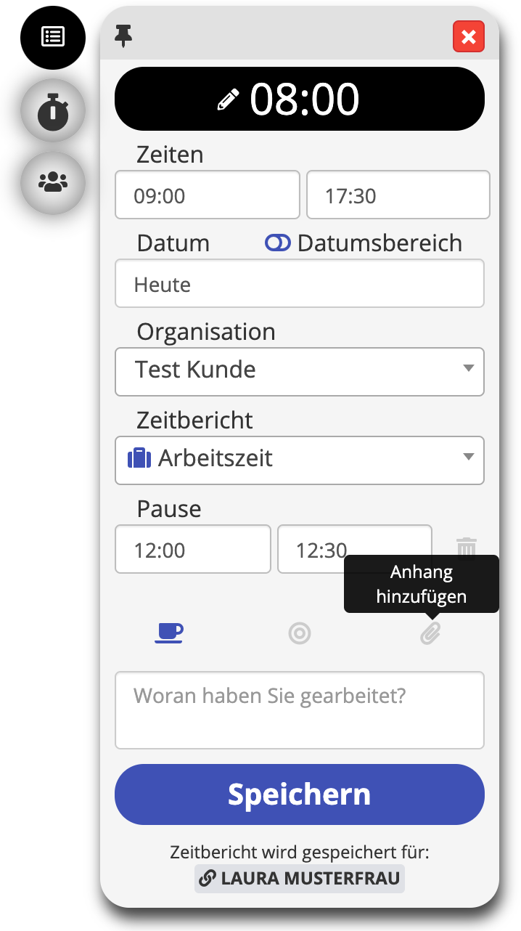Click the Laura Musterfrau user link

(x=299, y=879)
